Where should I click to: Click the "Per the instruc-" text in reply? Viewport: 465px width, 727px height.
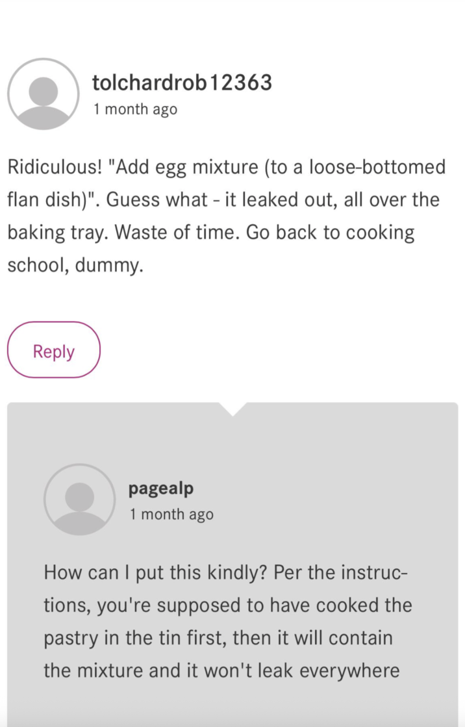[341, 573]
